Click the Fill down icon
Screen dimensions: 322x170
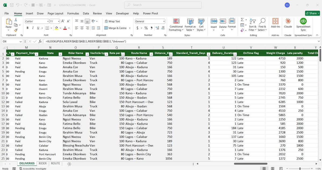click(x=242, y=25)
